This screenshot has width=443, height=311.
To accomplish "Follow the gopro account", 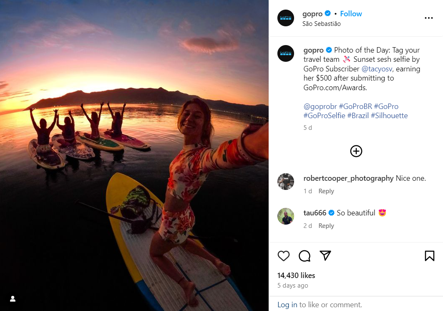I will 351,14.
